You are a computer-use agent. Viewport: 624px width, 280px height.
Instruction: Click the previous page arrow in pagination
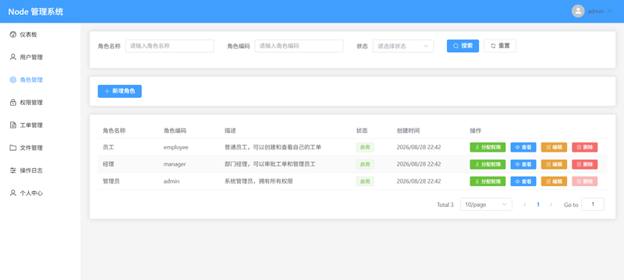pos(525,205)
